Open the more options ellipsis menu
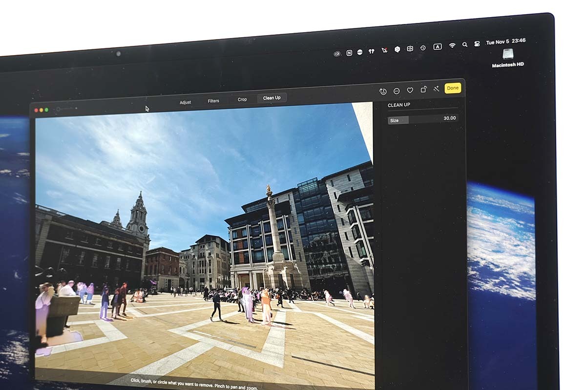The height and width of the screenshot is (390, 586). click(397, 91)
